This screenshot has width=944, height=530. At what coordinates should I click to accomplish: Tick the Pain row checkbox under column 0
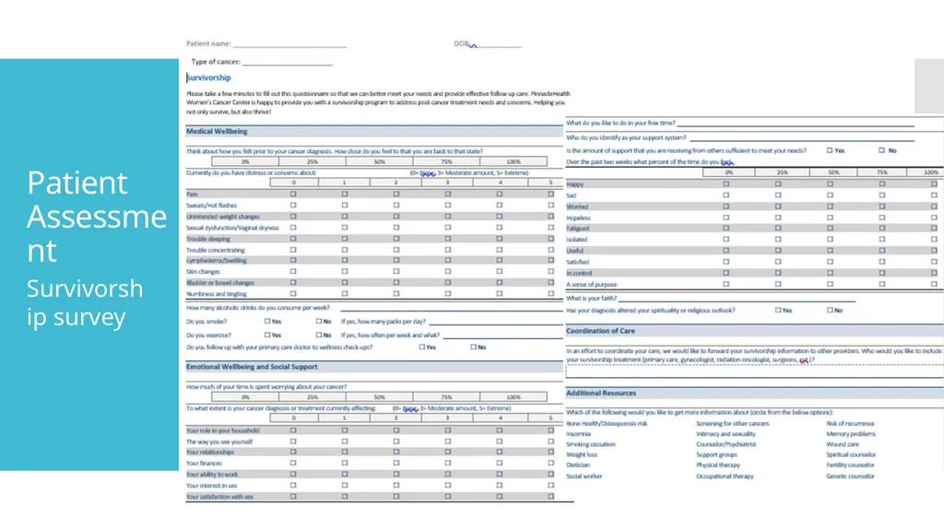[293, 194]
